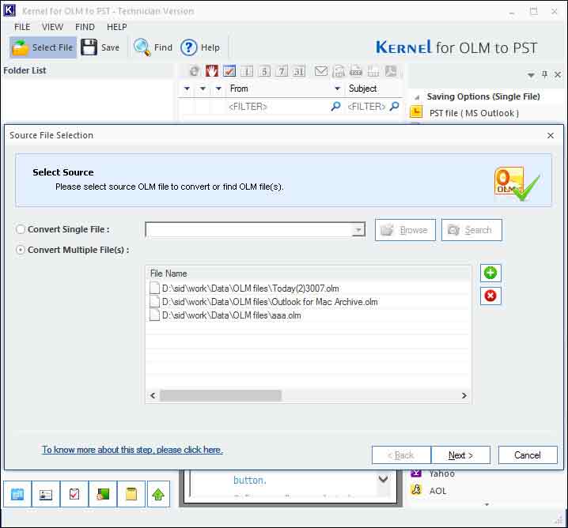Viewport: 568px width, 528px height.
Task: Click the PST file (MS Outlook) icon
Action: 416,112
